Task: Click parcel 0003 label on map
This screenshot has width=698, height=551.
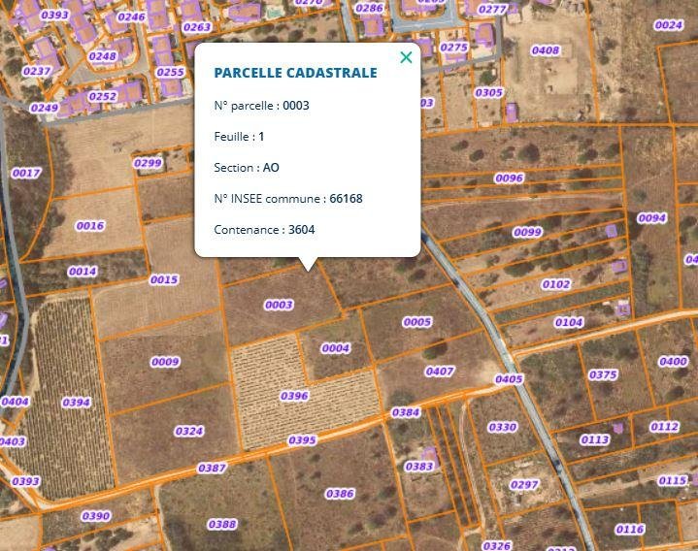Action: [x=279, y=305]
